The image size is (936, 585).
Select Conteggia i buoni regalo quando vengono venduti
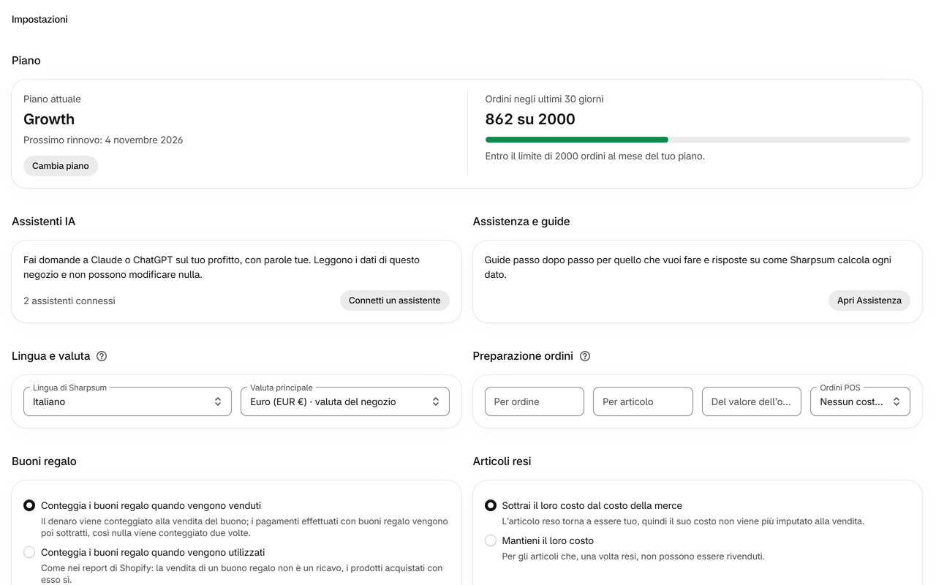(x=29, y=505)
